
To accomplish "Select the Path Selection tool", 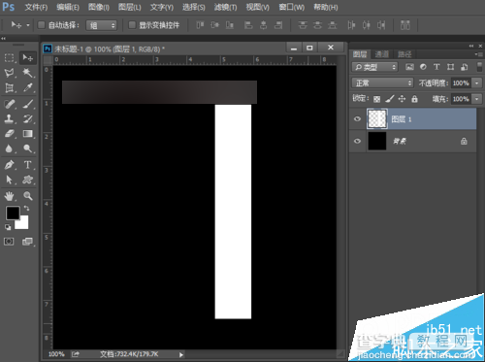I will (10, 180).
